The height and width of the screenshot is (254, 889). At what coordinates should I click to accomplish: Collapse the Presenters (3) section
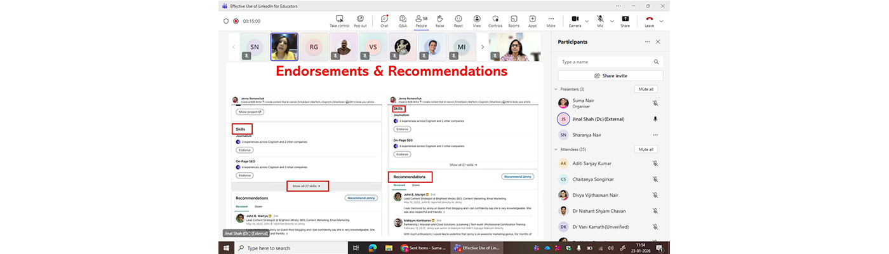556,89
